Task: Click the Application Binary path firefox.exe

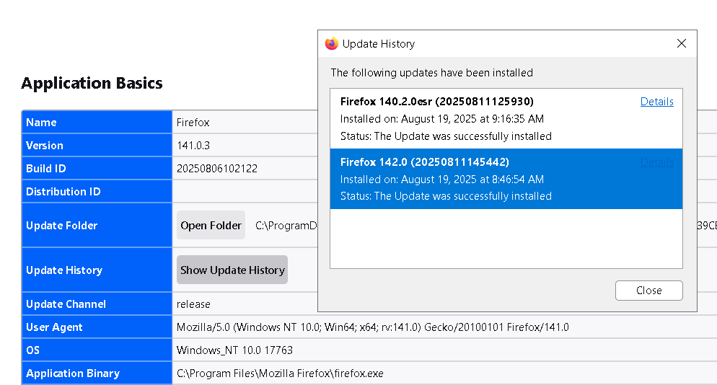Action: pyautogui.click(x=280, y=373)
